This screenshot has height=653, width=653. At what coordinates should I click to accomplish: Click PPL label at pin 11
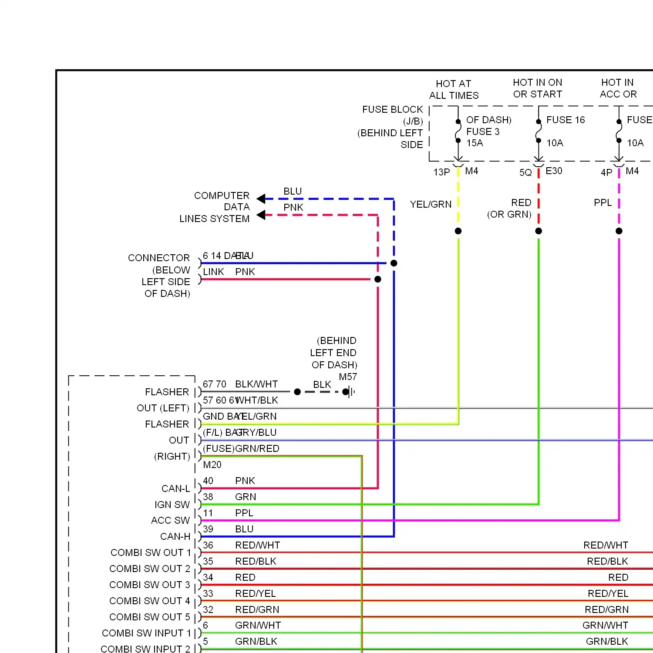click(x=244, y=513)
